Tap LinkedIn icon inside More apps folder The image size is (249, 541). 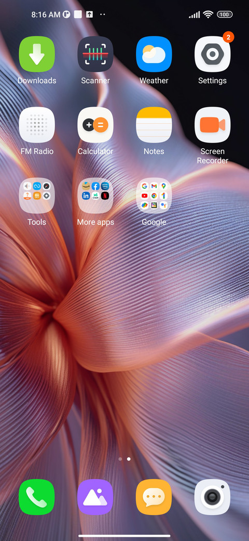[86, 196]
